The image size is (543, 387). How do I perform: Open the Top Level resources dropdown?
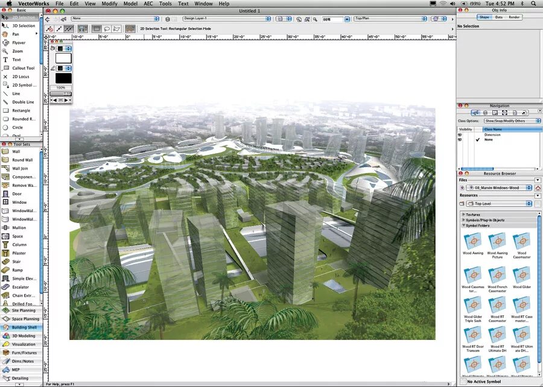coord(499,204)
